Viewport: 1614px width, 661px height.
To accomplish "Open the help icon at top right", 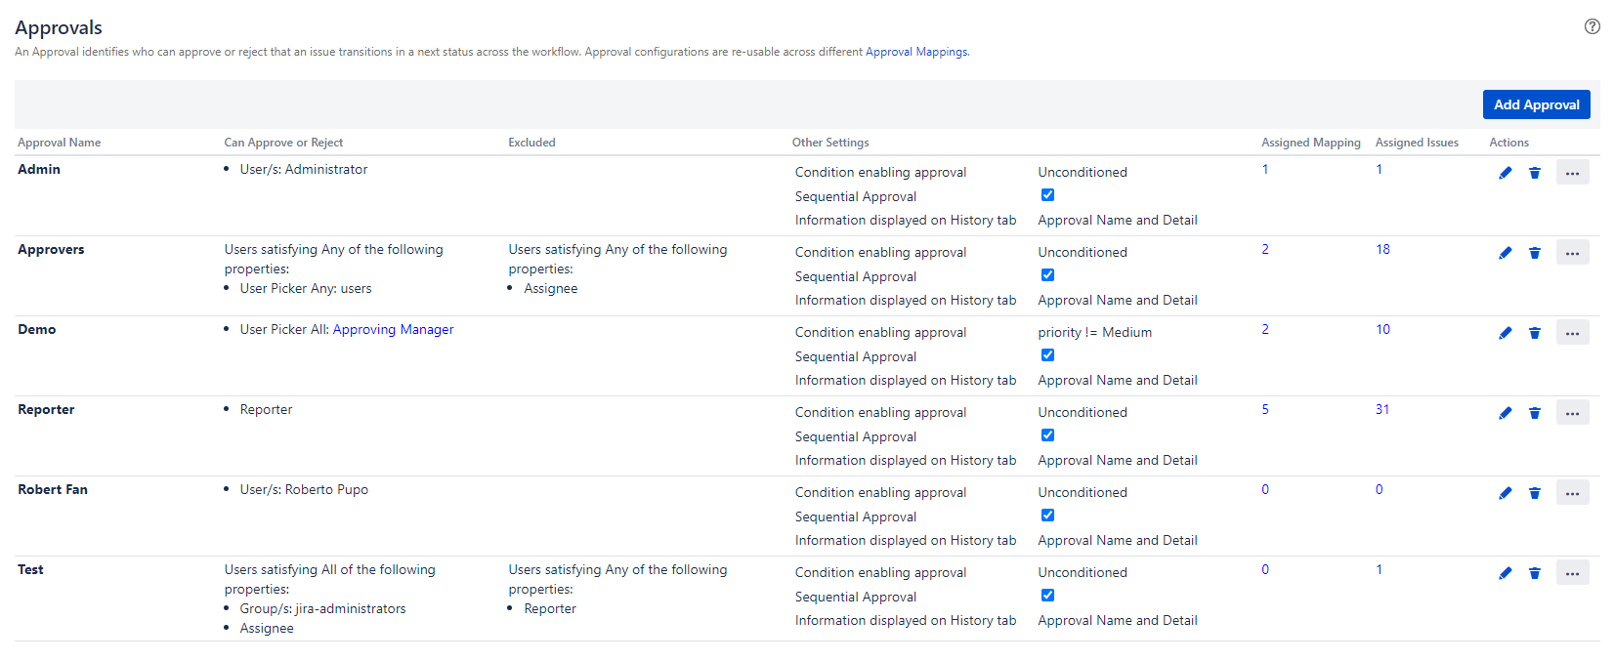I will click(1592, 26).
